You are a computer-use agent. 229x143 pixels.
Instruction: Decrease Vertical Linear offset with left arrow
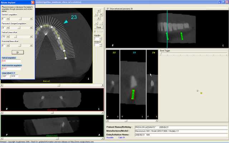[x=8, y=36]
